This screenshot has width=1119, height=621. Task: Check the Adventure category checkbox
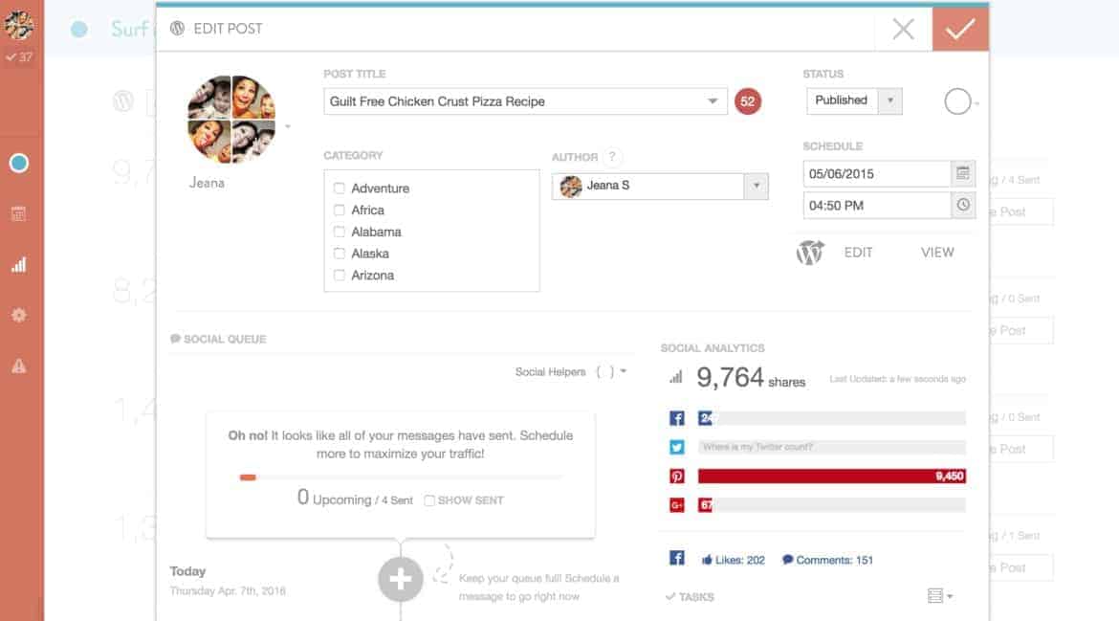(339, 189)
